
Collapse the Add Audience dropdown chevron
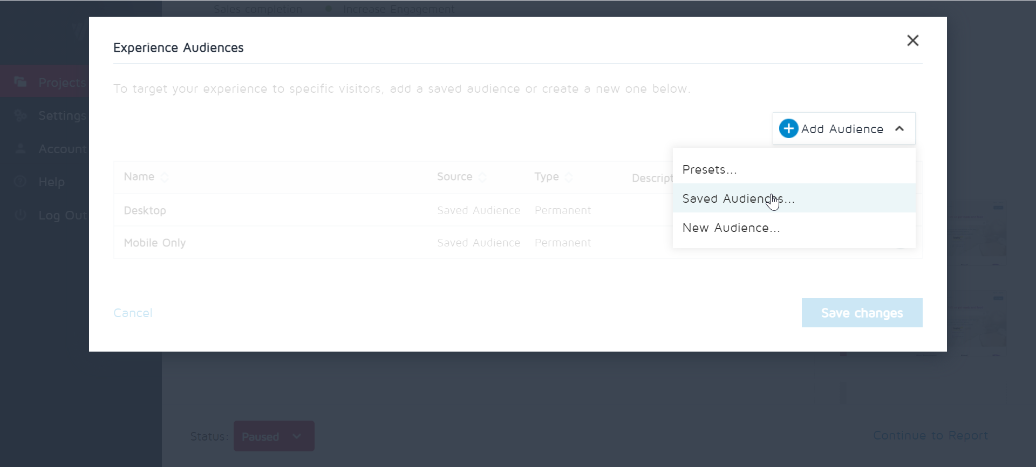click(x=899, y=129)
